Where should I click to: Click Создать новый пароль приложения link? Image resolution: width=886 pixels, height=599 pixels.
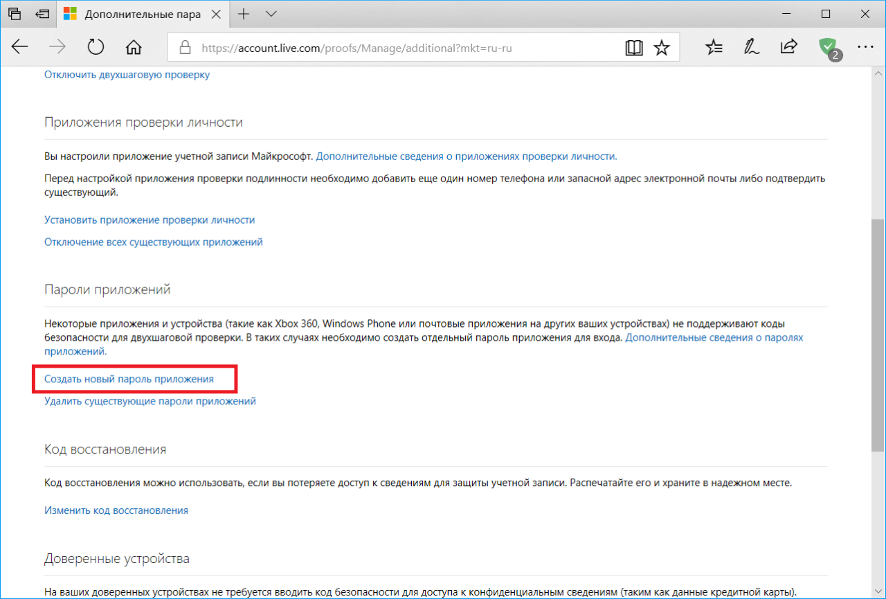pos(129,379)
